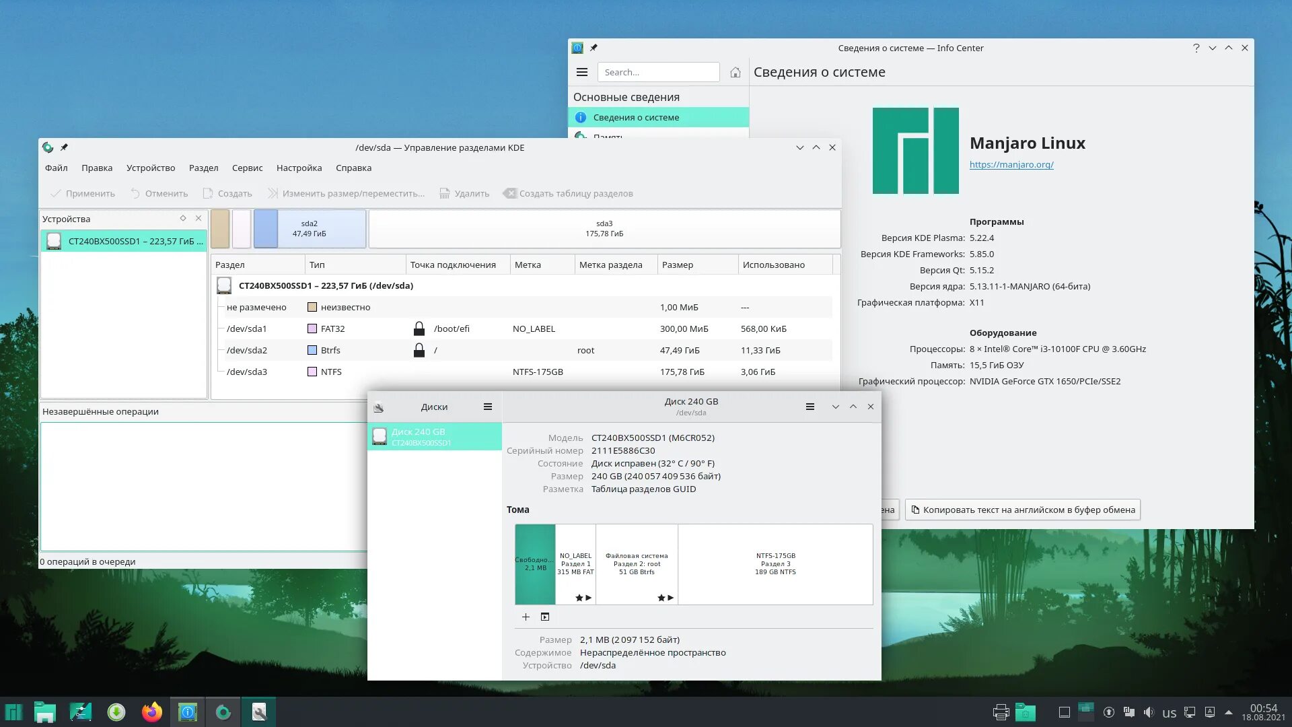Viewport: 1292px width, 727px height.
Task: Click the add partition plus icon
Action: 526,617
